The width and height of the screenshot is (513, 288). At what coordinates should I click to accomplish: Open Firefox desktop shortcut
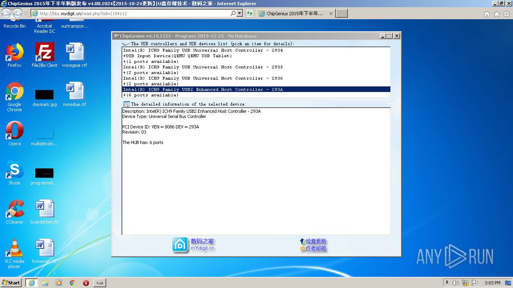click(x=14, y=55)
